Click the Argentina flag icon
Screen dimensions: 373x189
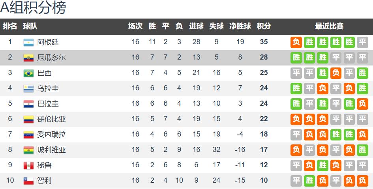click(x=28, y=42)
